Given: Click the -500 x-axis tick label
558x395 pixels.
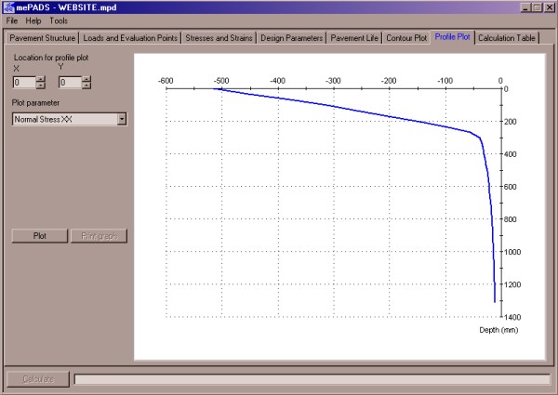Looking at the screenshot, I should coord(221,81).
